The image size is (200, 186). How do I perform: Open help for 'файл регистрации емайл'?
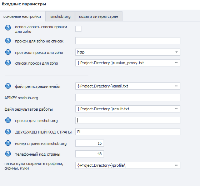click(8, 86)
